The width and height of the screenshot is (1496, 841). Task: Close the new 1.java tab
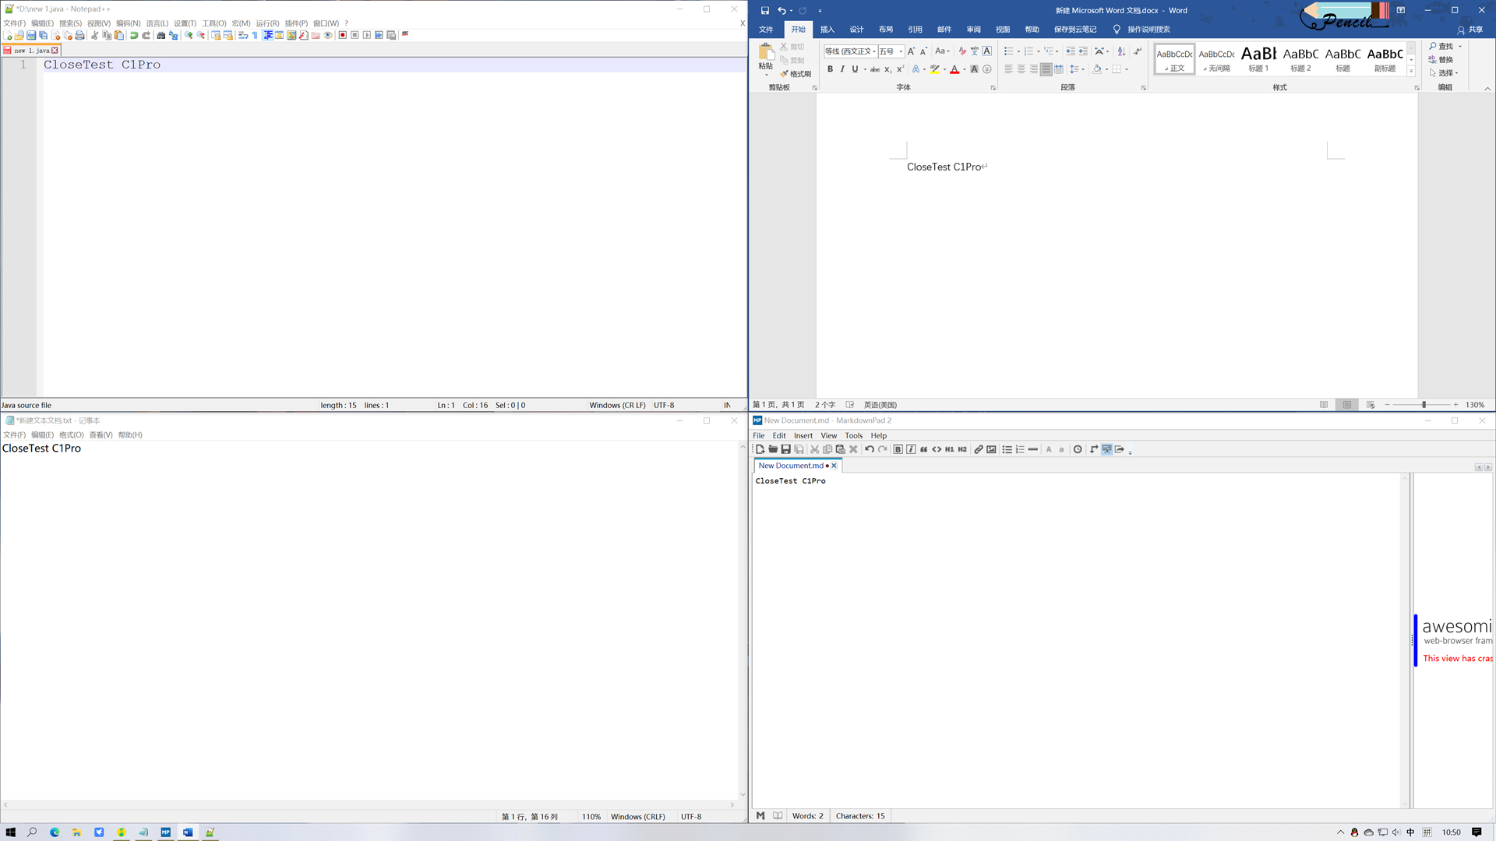[55, 51]
